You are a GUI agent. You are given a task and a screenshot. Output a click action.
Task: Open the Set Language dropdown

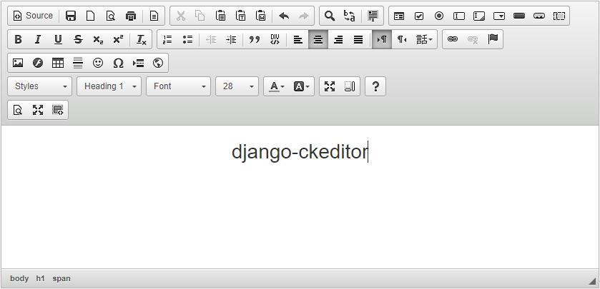tap(424, 39)
